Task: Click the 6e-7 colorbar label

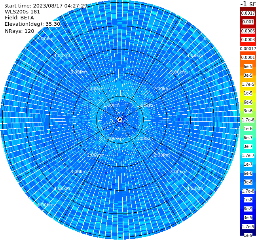Action: [x=248, y=138]
